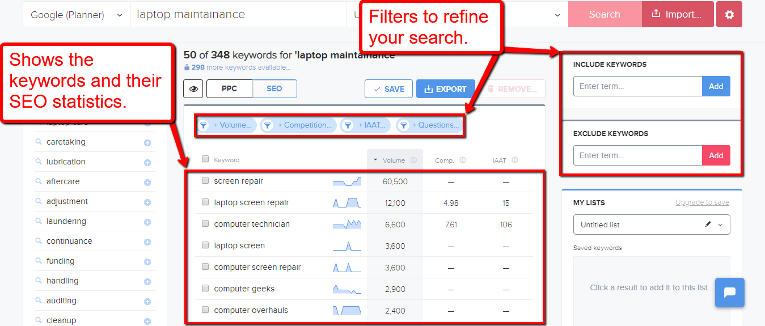765x326 pixels.
Task: Click Add under Include Keywords
Action: 716,86
